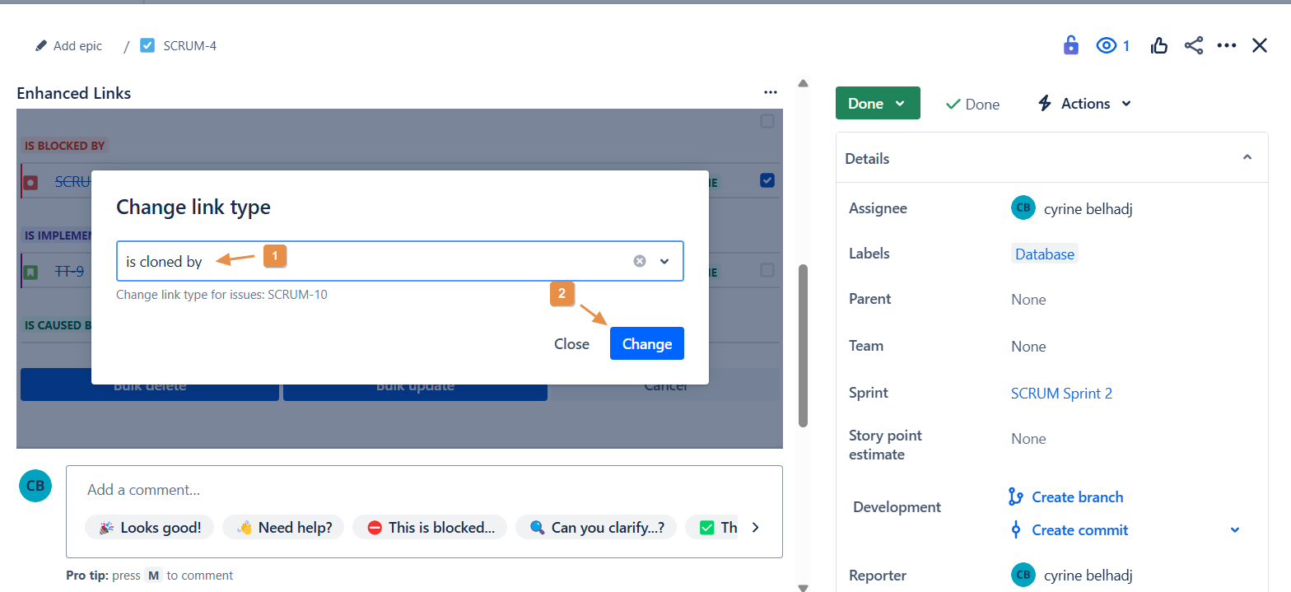Click the Change button
Screen dimensions: 1291x592
click(x=646, y=343)
